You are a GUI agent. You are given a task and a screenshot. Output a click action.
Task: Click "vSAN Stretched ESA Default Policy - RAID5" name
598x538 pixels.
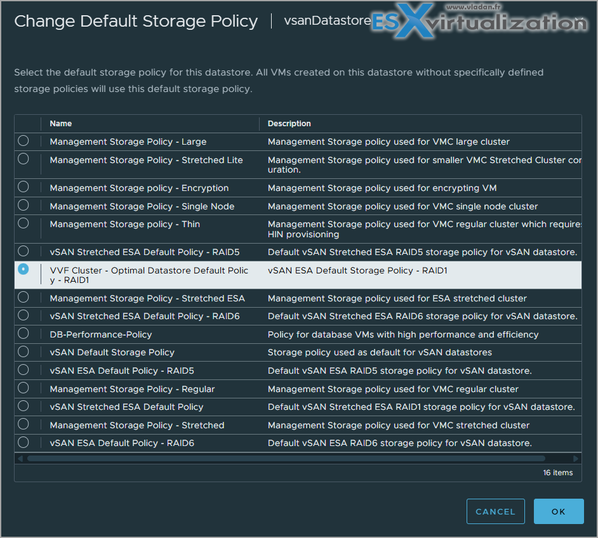(x=145, y=253)
